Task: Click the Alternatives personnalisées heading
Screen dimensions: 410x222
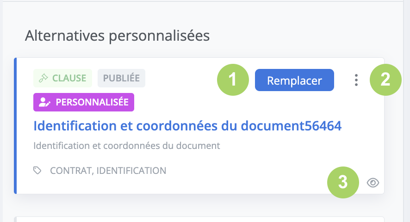Action: click(x=117, y=35)
